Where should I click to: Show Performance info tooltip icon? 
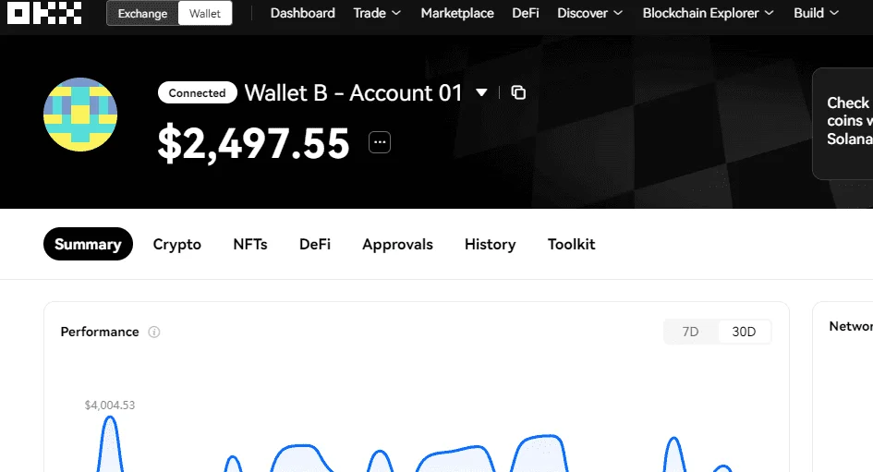(154, 332)
